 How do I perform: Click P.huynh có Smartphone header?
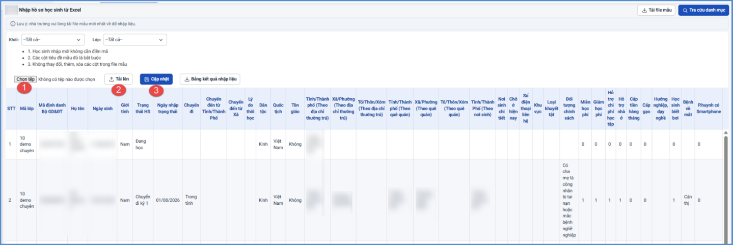709,108
